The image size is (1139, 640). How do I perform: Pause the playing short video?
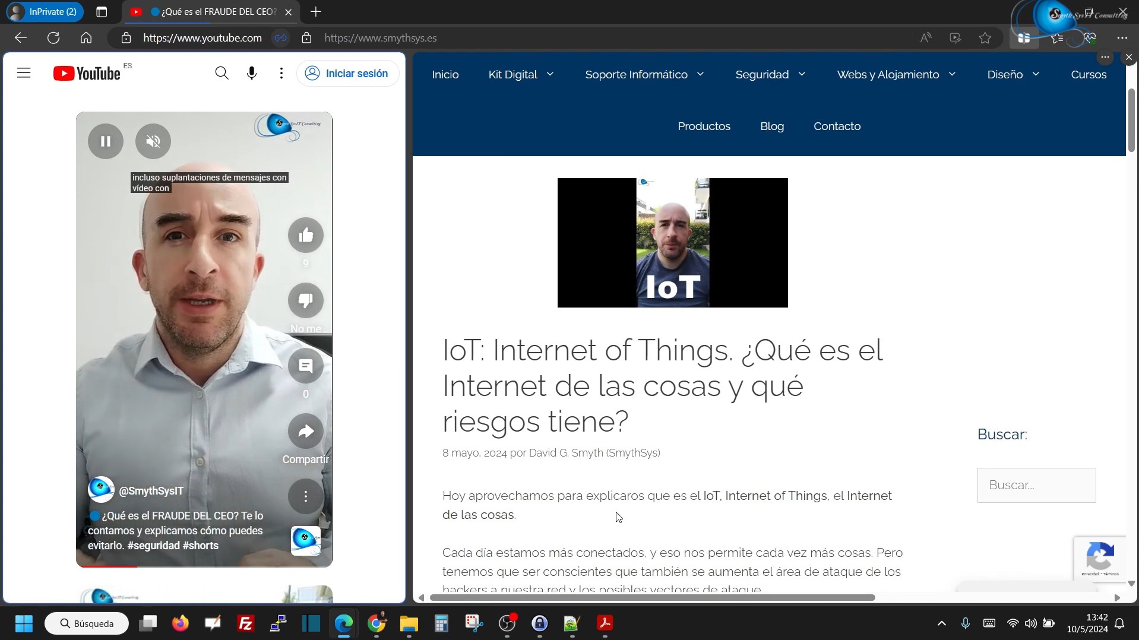pyautogui.click(x=106, y=141)
